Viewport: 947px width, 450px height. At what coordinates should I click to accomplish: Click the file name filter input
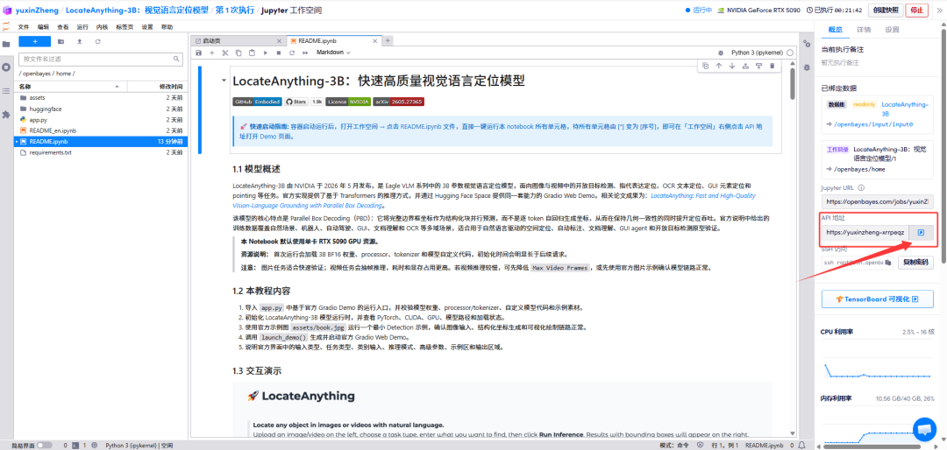[x=101, y=60]
